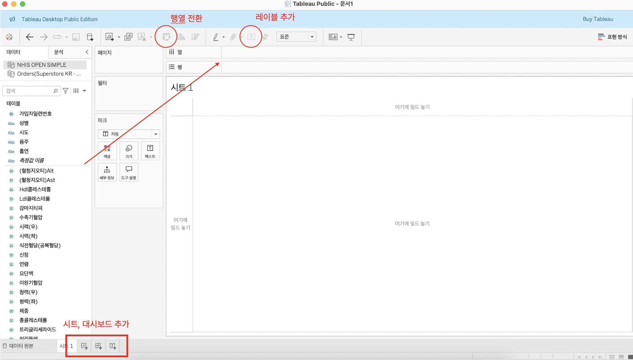633x360 pixels.
Task: Open the New Worksheet dropdown arrow
Action: 119,37
